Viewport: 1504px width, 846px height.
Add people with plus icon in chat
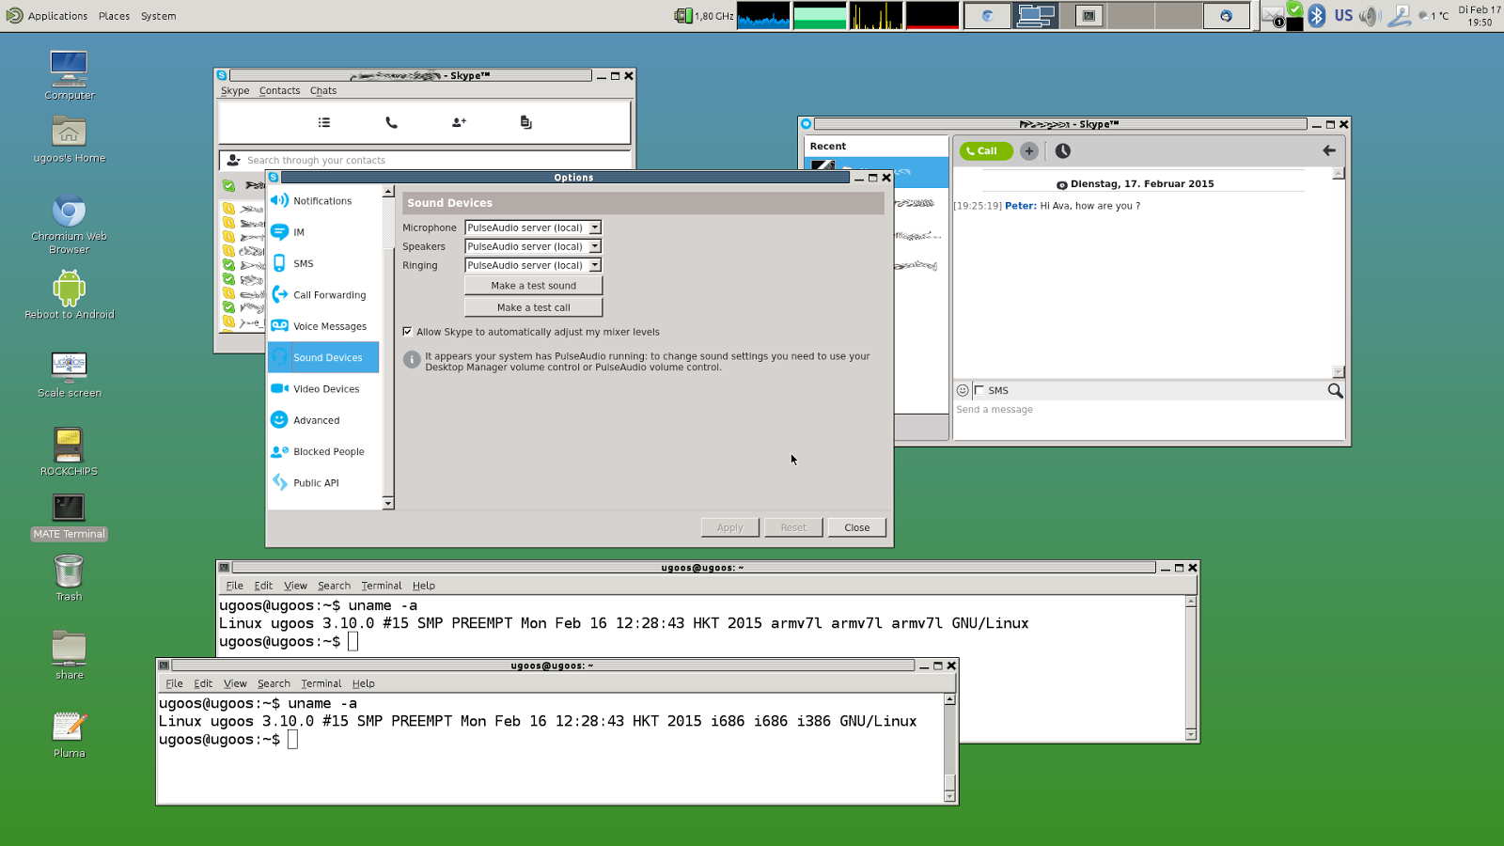point(1029,150)
